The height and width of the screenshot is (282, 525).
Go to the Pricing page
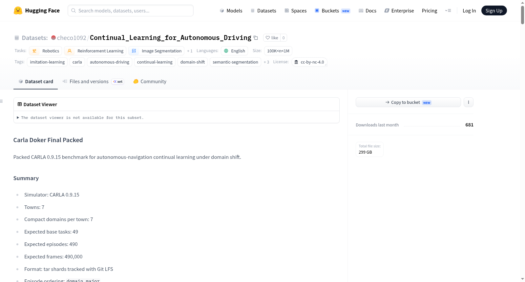click(430, 10)
